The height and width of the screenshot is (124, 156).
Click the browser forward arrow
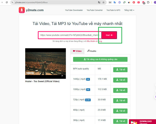coord(2,2)
